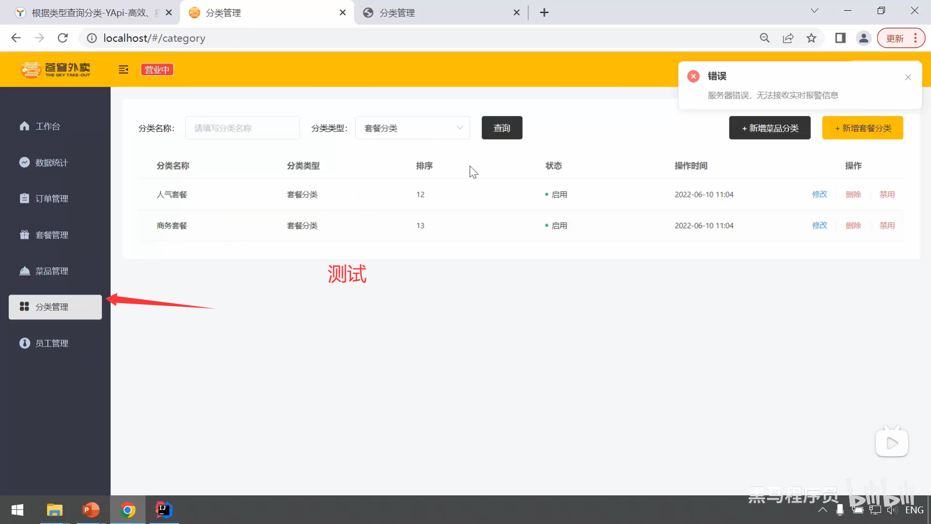Bookmark the page with the star icon
This screenshot has width=931, height=524.
point(812,38)
